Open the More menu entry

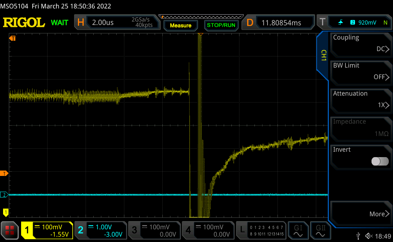361,214
